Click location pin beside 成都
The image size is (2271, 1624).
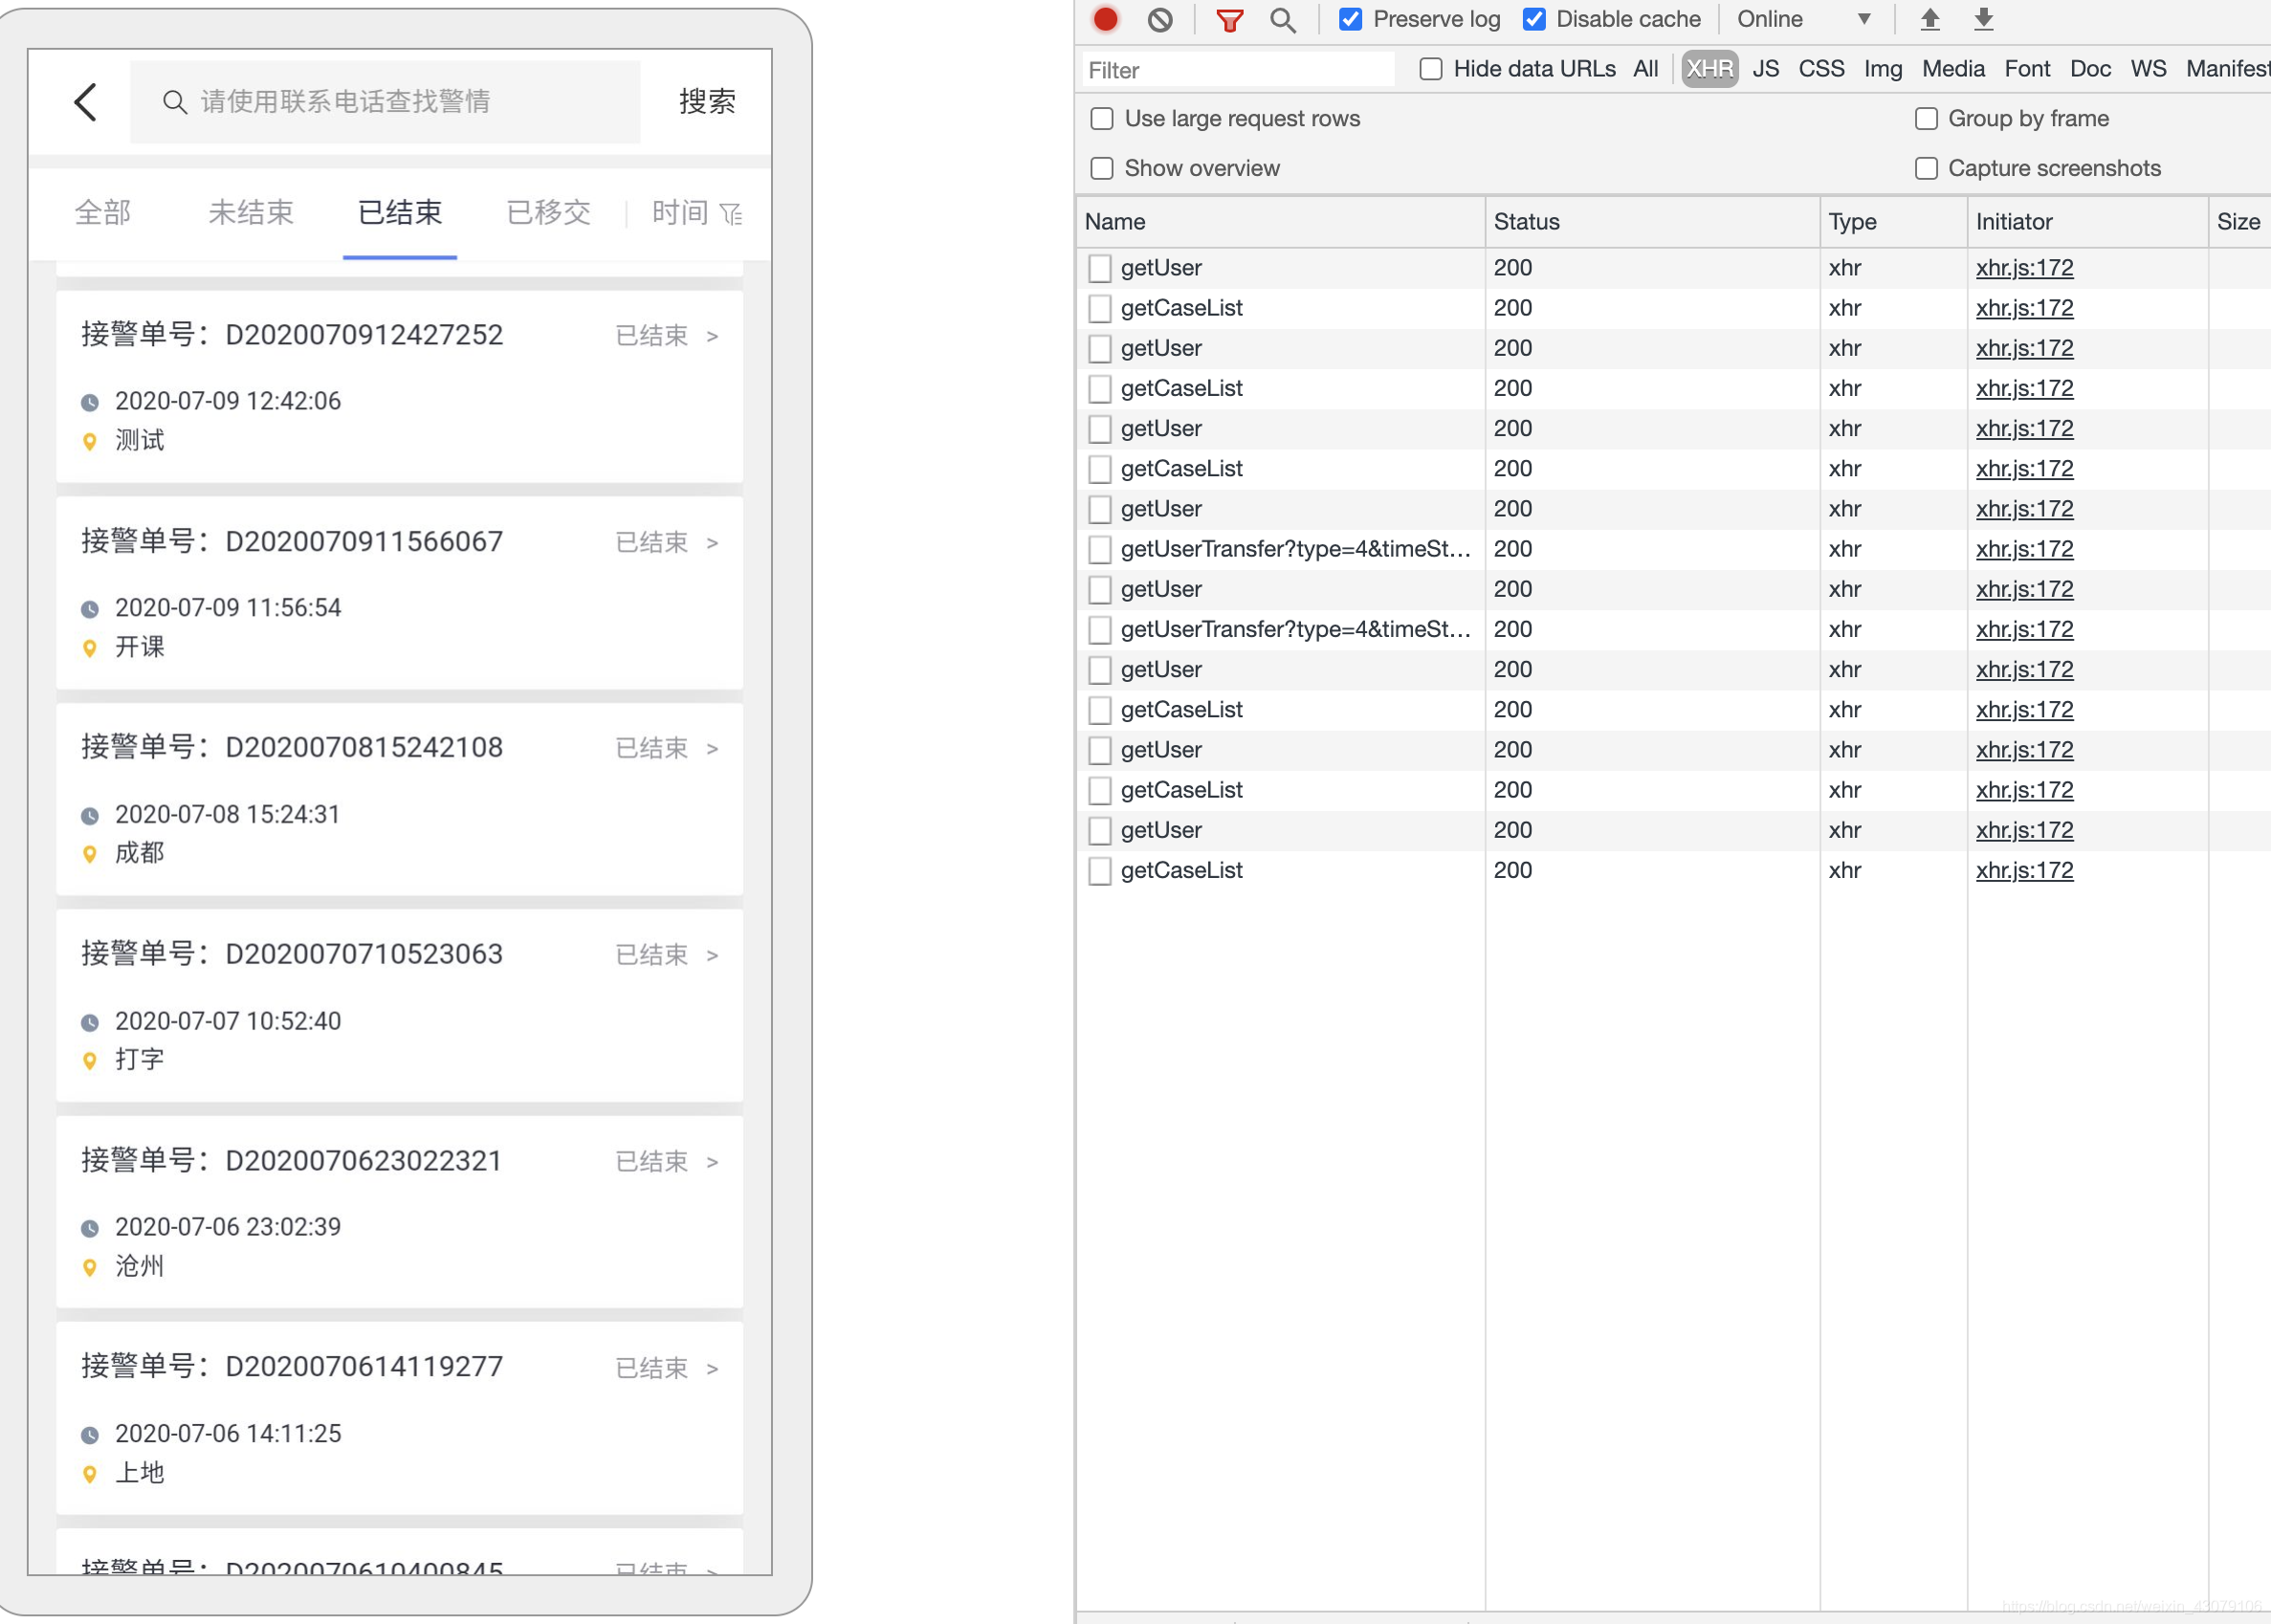click(x=90, y=855)
